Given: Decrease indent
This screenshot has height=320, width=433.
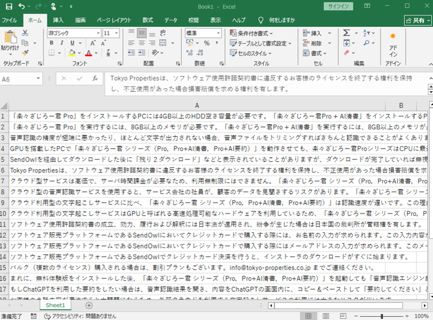Looking at the screenshot, I should coord(131,52).
